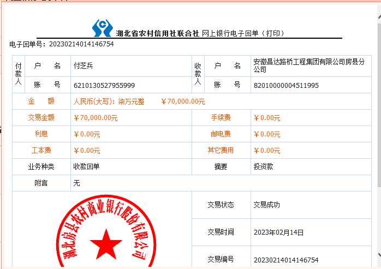Click the payee company name field
The image size is (381, 269).
click(x=309, y=65)
